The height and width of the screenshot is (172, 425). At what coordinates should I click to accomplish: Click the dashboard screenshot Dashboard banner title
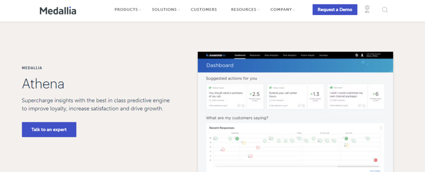[220, 65]
